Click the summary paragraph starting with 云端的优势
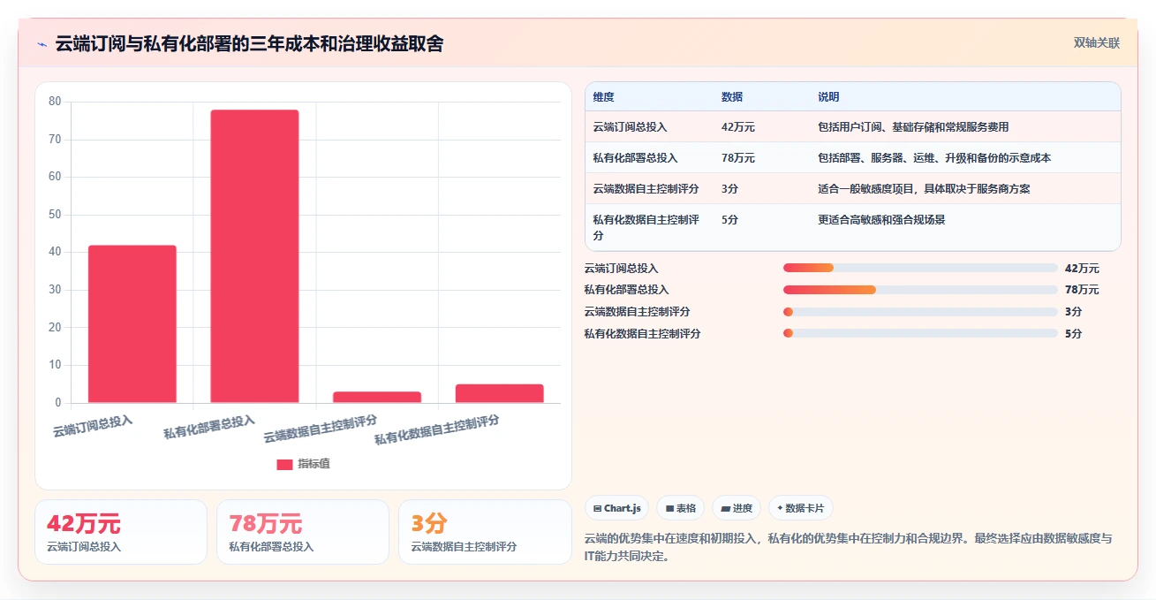Screen dimensions: 1156x600 click(849, 547)
